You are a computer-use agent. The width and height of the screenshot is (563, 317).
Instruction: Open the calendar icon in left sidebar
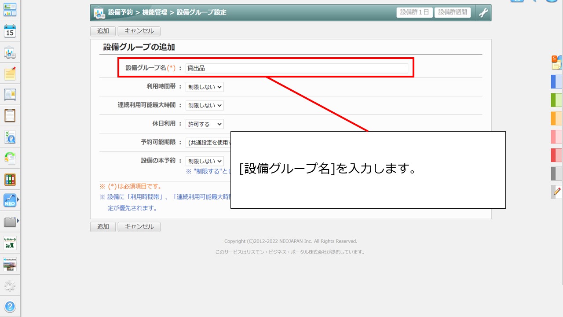click(x=10, y=31)
